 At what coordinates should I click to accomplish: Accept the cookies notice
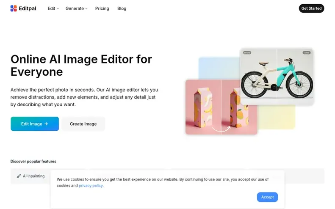pyautogui.click(x=267, y=197)
